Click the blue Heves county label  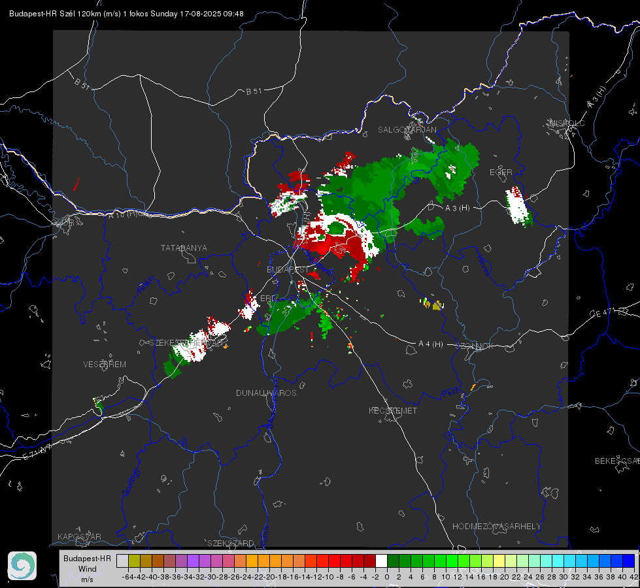pos(483,266)
